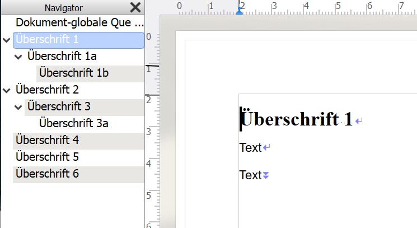This screenshot has height=228, width=417.
Task: Select Überschrift 1b in Navigator tree
Action: coord(74,73)
